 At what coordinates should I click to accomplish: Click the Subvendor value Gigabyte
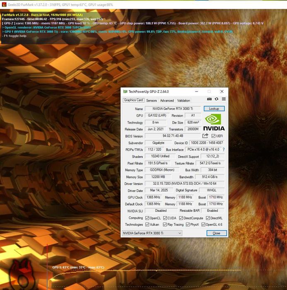(x=158, y=143)
